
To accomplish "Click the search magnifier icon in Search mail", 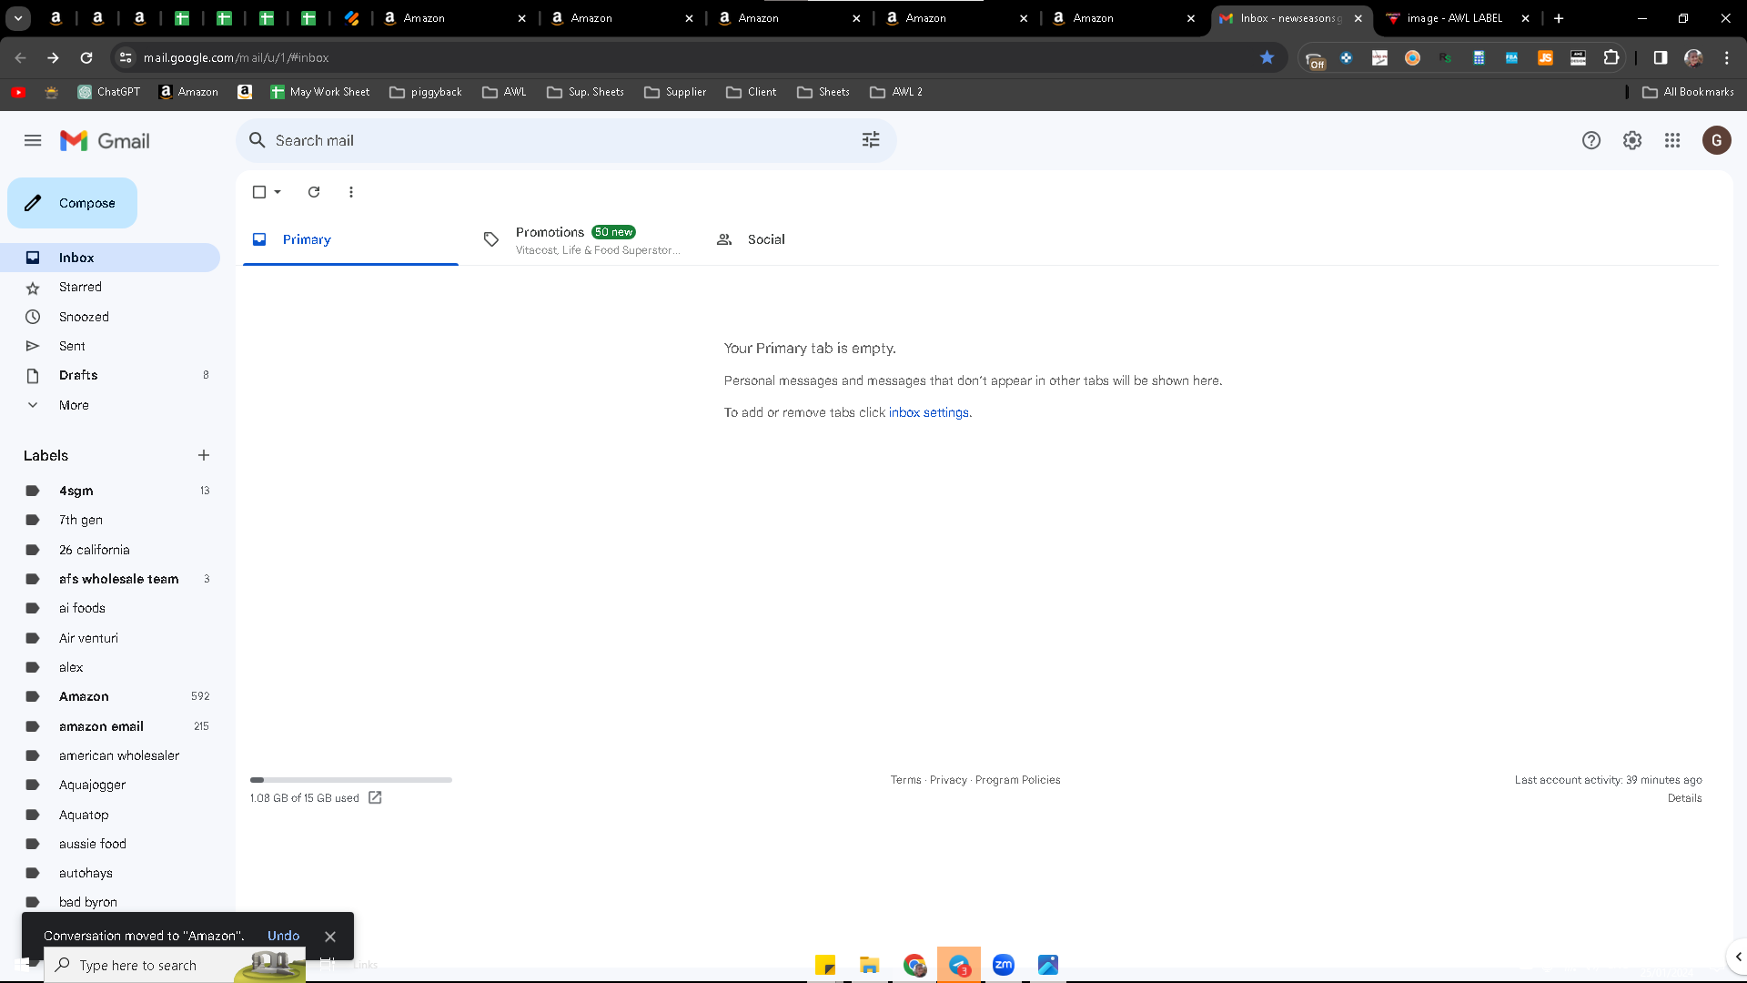I will pyautogui.click(x=258, y=140).
